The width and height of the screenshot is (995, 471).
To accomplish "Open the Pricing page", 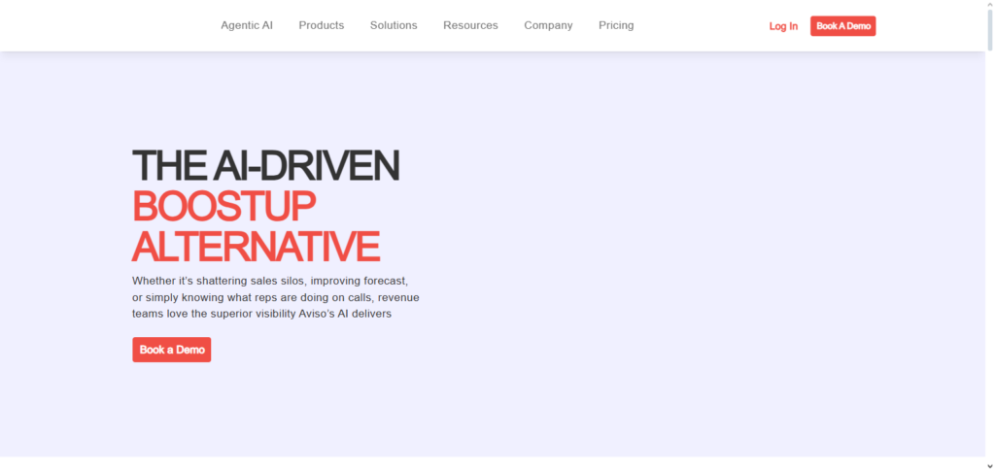I will (x=616, y=25).
